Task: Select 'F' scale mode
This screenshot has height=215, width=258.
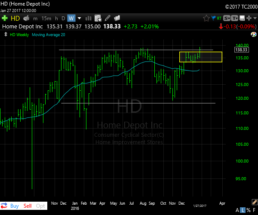Action: [x=254, y=210]
